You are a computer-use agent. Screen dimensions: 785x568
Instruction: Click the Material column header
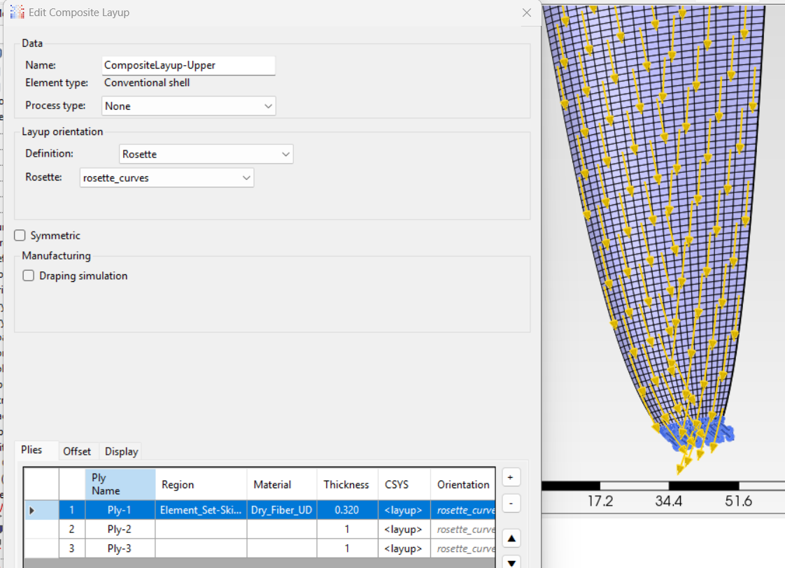[282, 485]
